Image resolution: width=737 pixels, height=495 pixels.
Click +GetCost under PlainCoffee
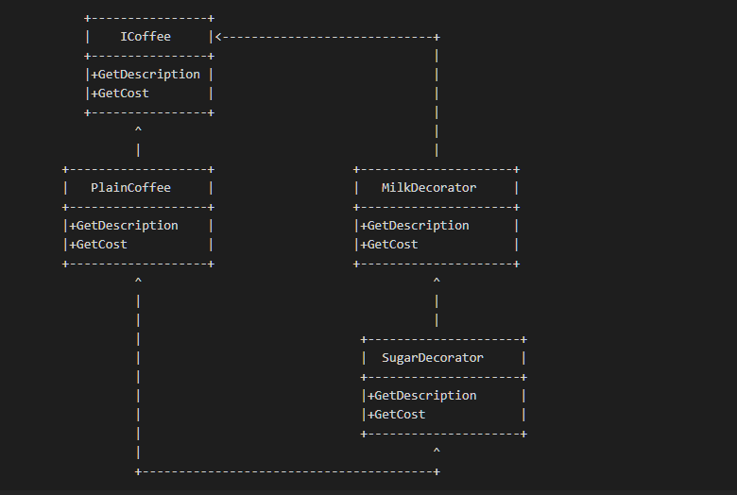tap(98, 245)
